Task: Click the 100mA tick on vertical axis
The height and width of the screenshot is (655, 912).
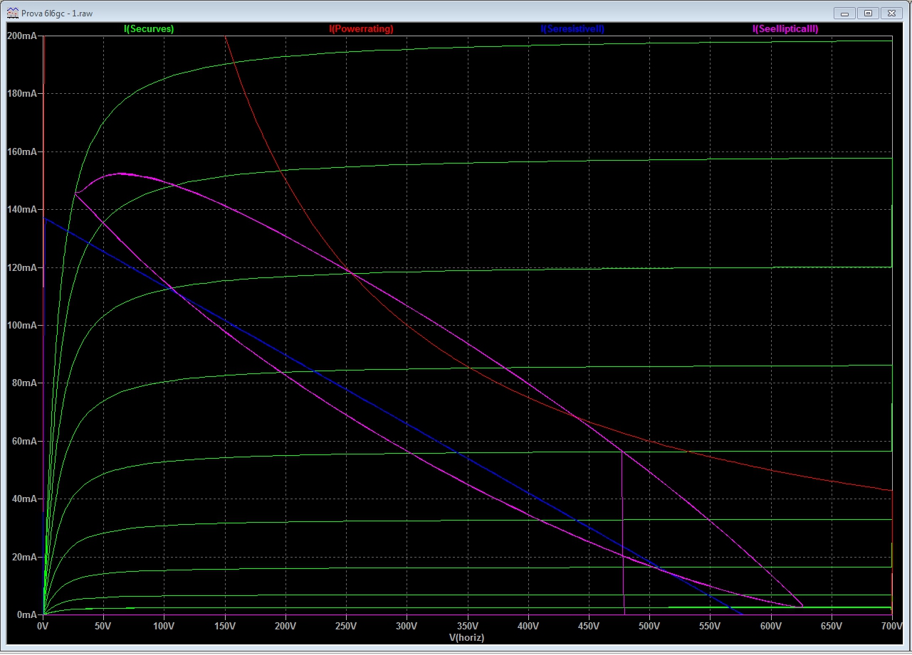Action: click(x=21, y=325)
